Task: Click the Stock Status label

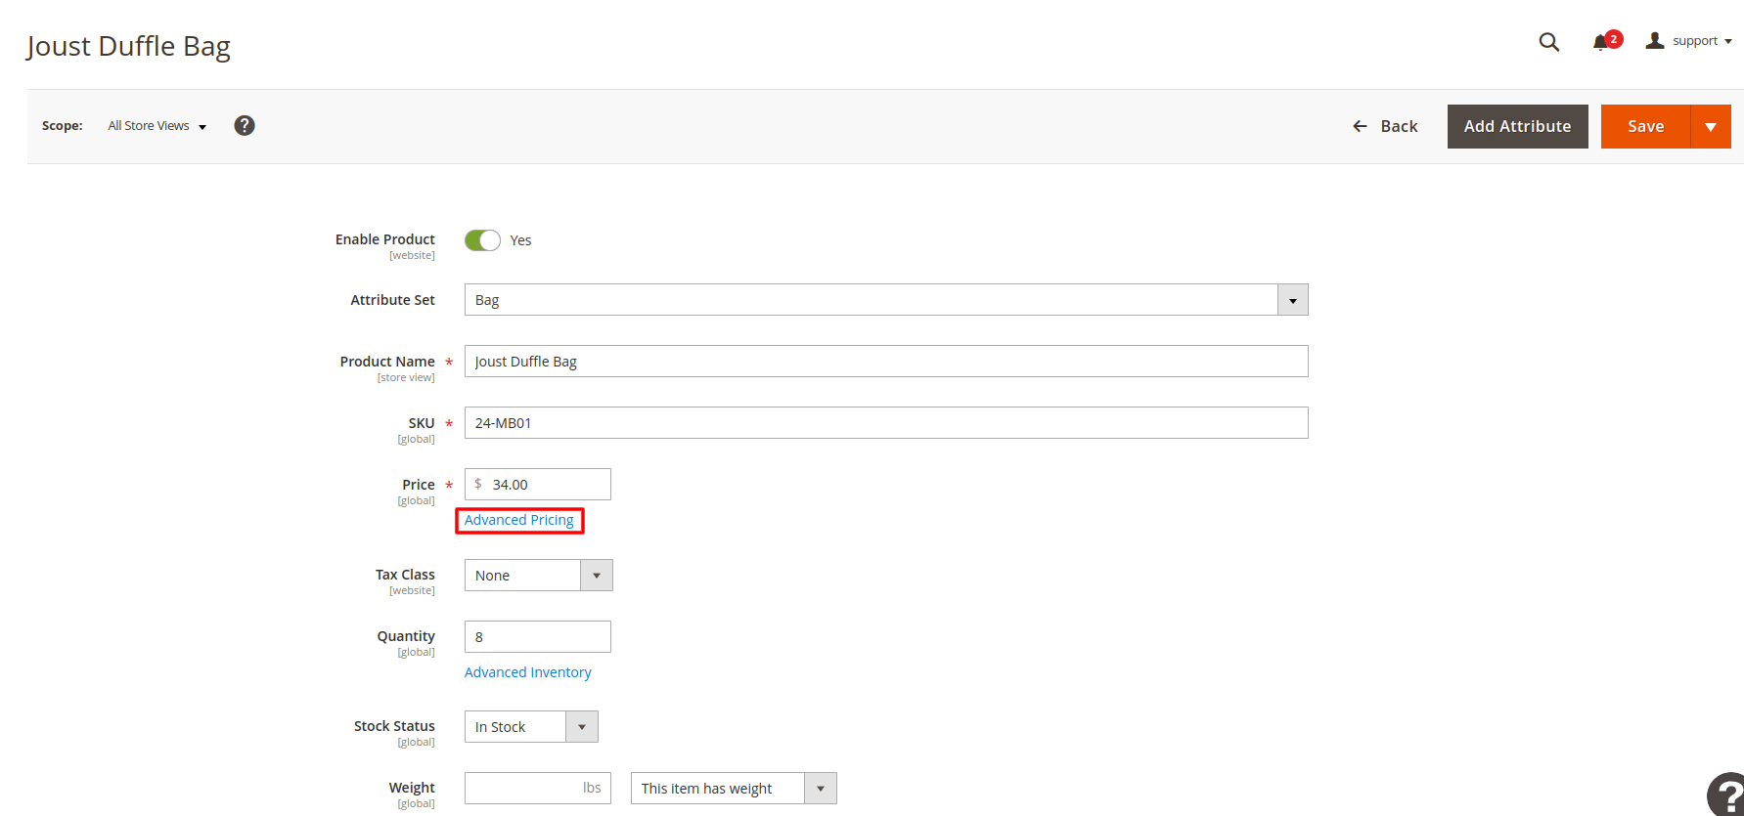Action: coord(394,726)
